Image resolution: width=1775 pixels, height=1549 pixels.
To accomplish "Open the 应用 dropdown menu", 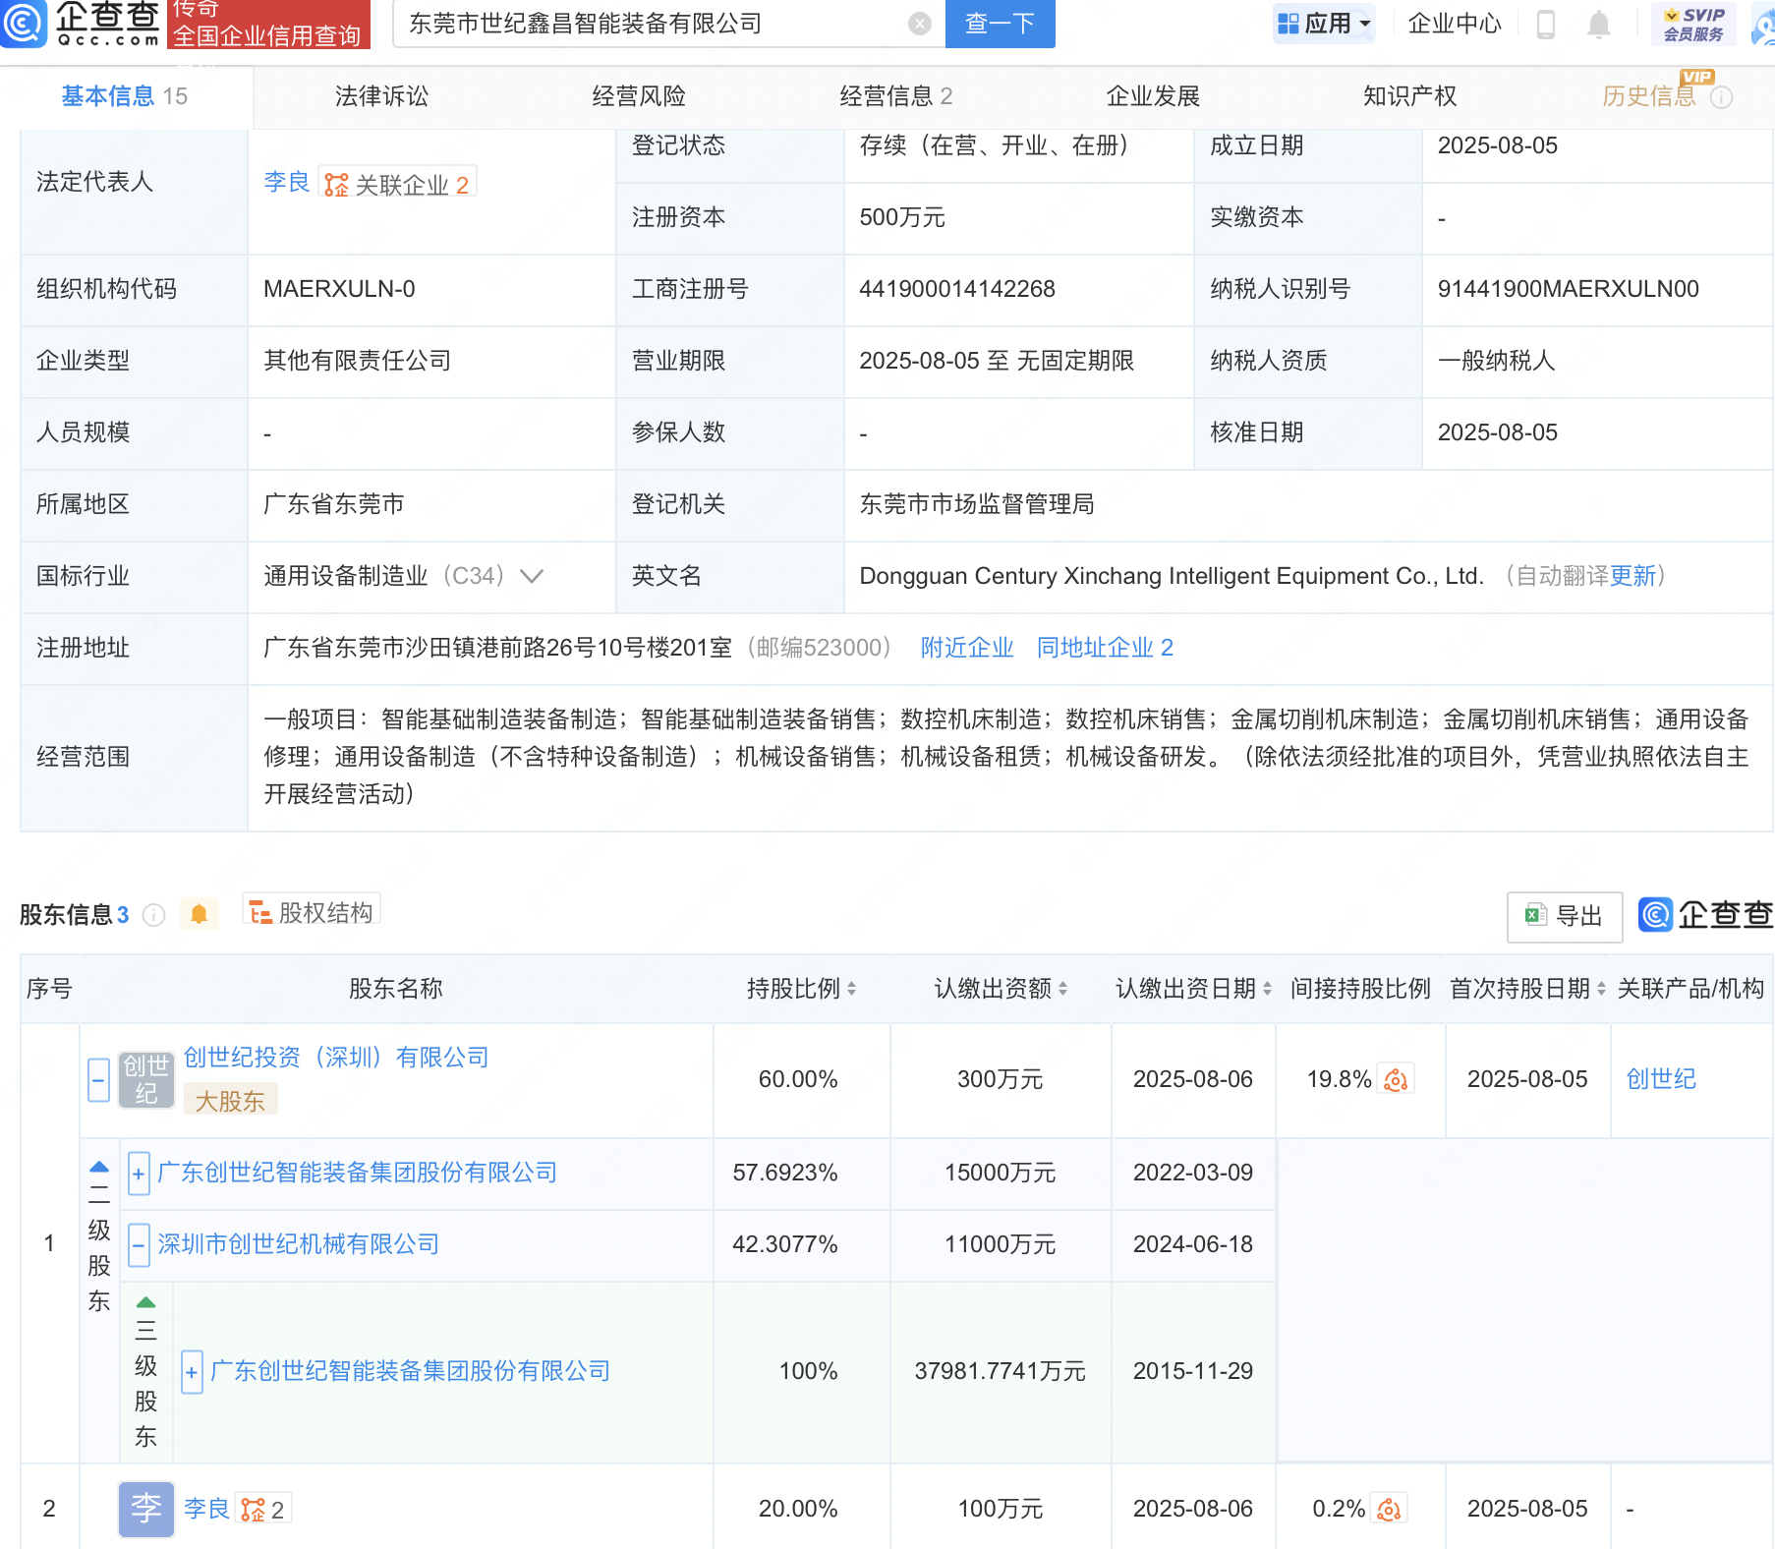I will point(1325,24).
